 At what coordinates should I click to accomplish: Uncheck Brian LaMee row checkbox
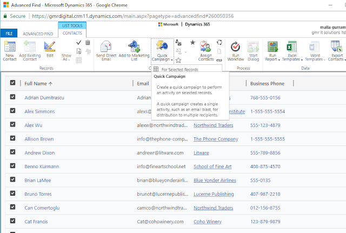coord(12,179)
